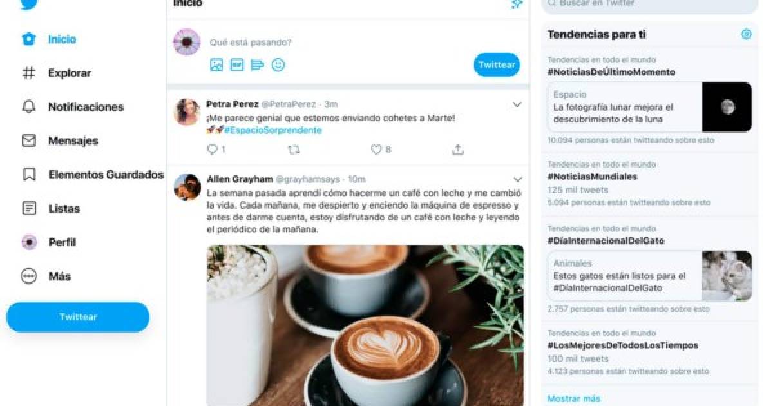Add an image to the tweet composer
The width and height of the screenshot is (773, 406).
216,65
